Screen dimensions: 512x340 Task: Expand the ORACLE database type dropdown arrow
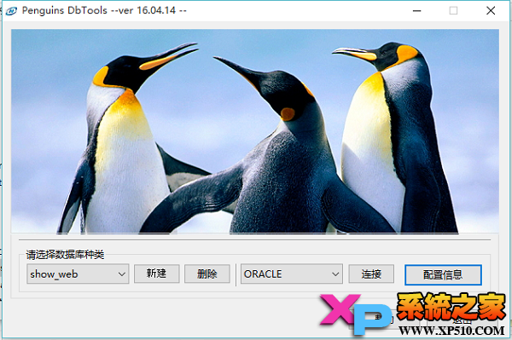[x=335, y=274]
